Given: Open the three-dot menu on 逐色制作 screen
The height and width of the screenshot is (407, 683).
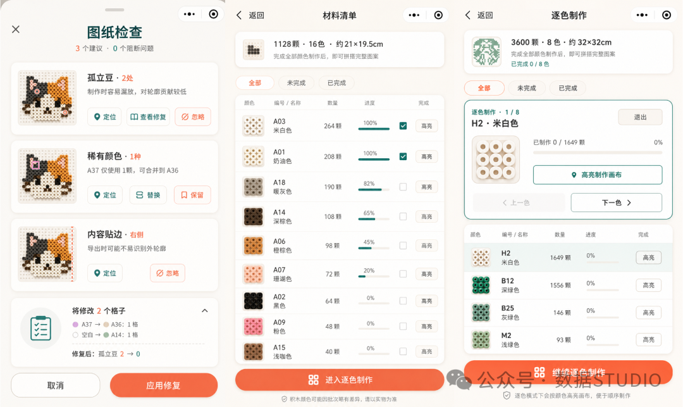Looking at the screenshot, I should [642, 15].
